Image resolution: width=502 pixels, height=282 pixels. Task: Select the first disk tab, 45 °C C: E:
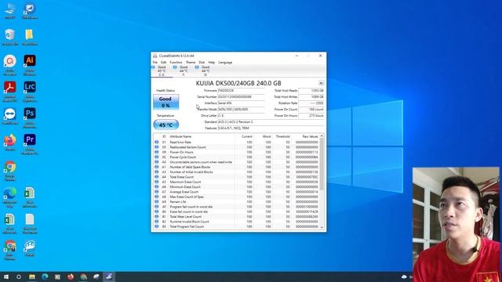[162, 71]
